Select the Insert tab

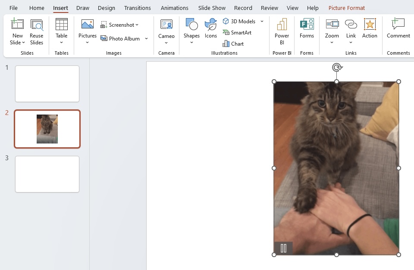[60, 8]
